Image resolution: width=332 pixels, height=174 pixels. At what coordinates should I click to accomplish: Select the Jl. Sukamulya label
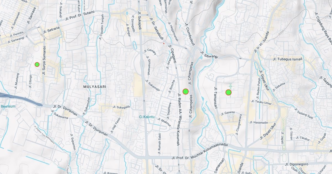pyautogui.click(x=87, y=106)
